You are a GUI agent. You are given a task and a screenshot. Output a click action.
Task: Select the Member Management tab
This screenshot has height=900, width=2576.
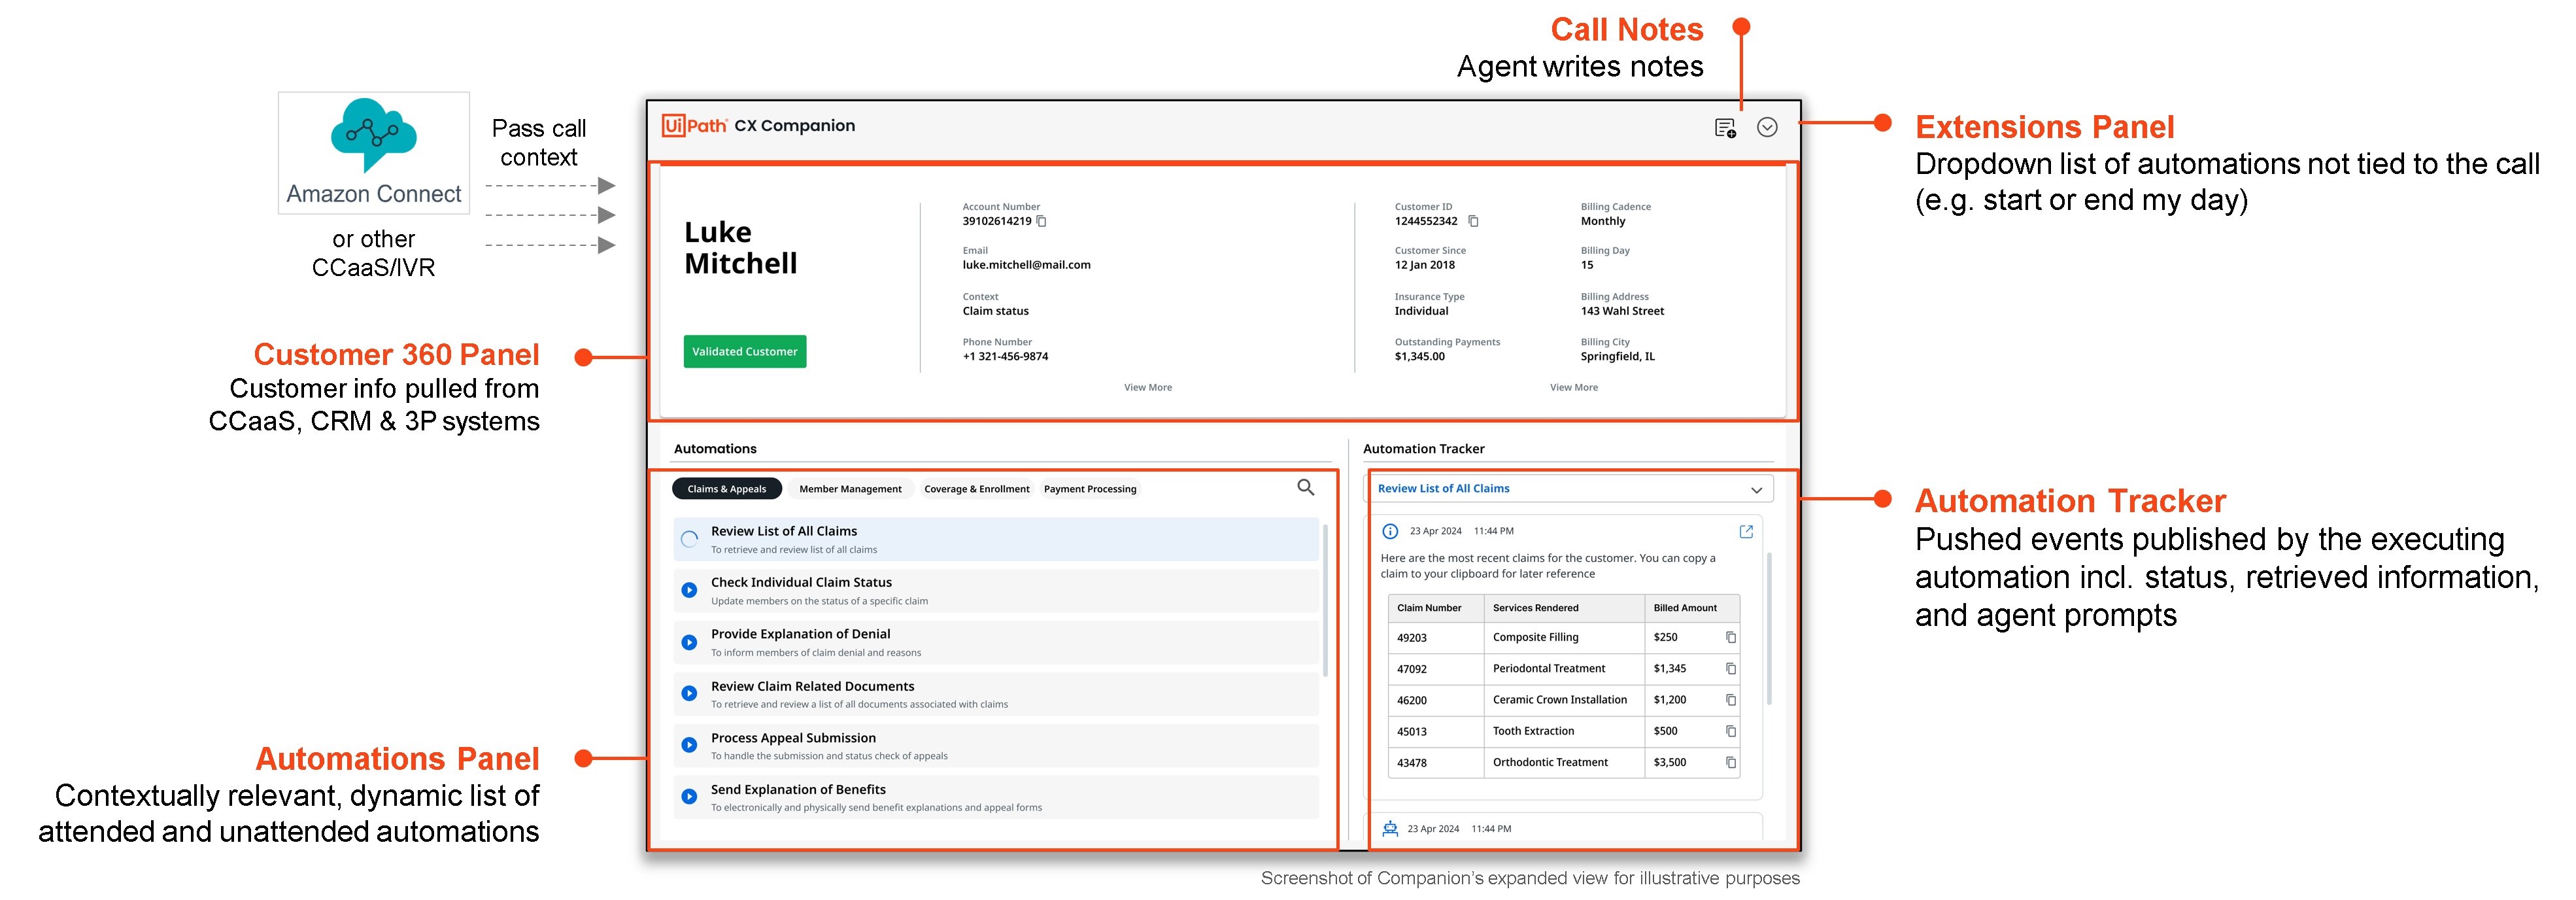[850, 489]
